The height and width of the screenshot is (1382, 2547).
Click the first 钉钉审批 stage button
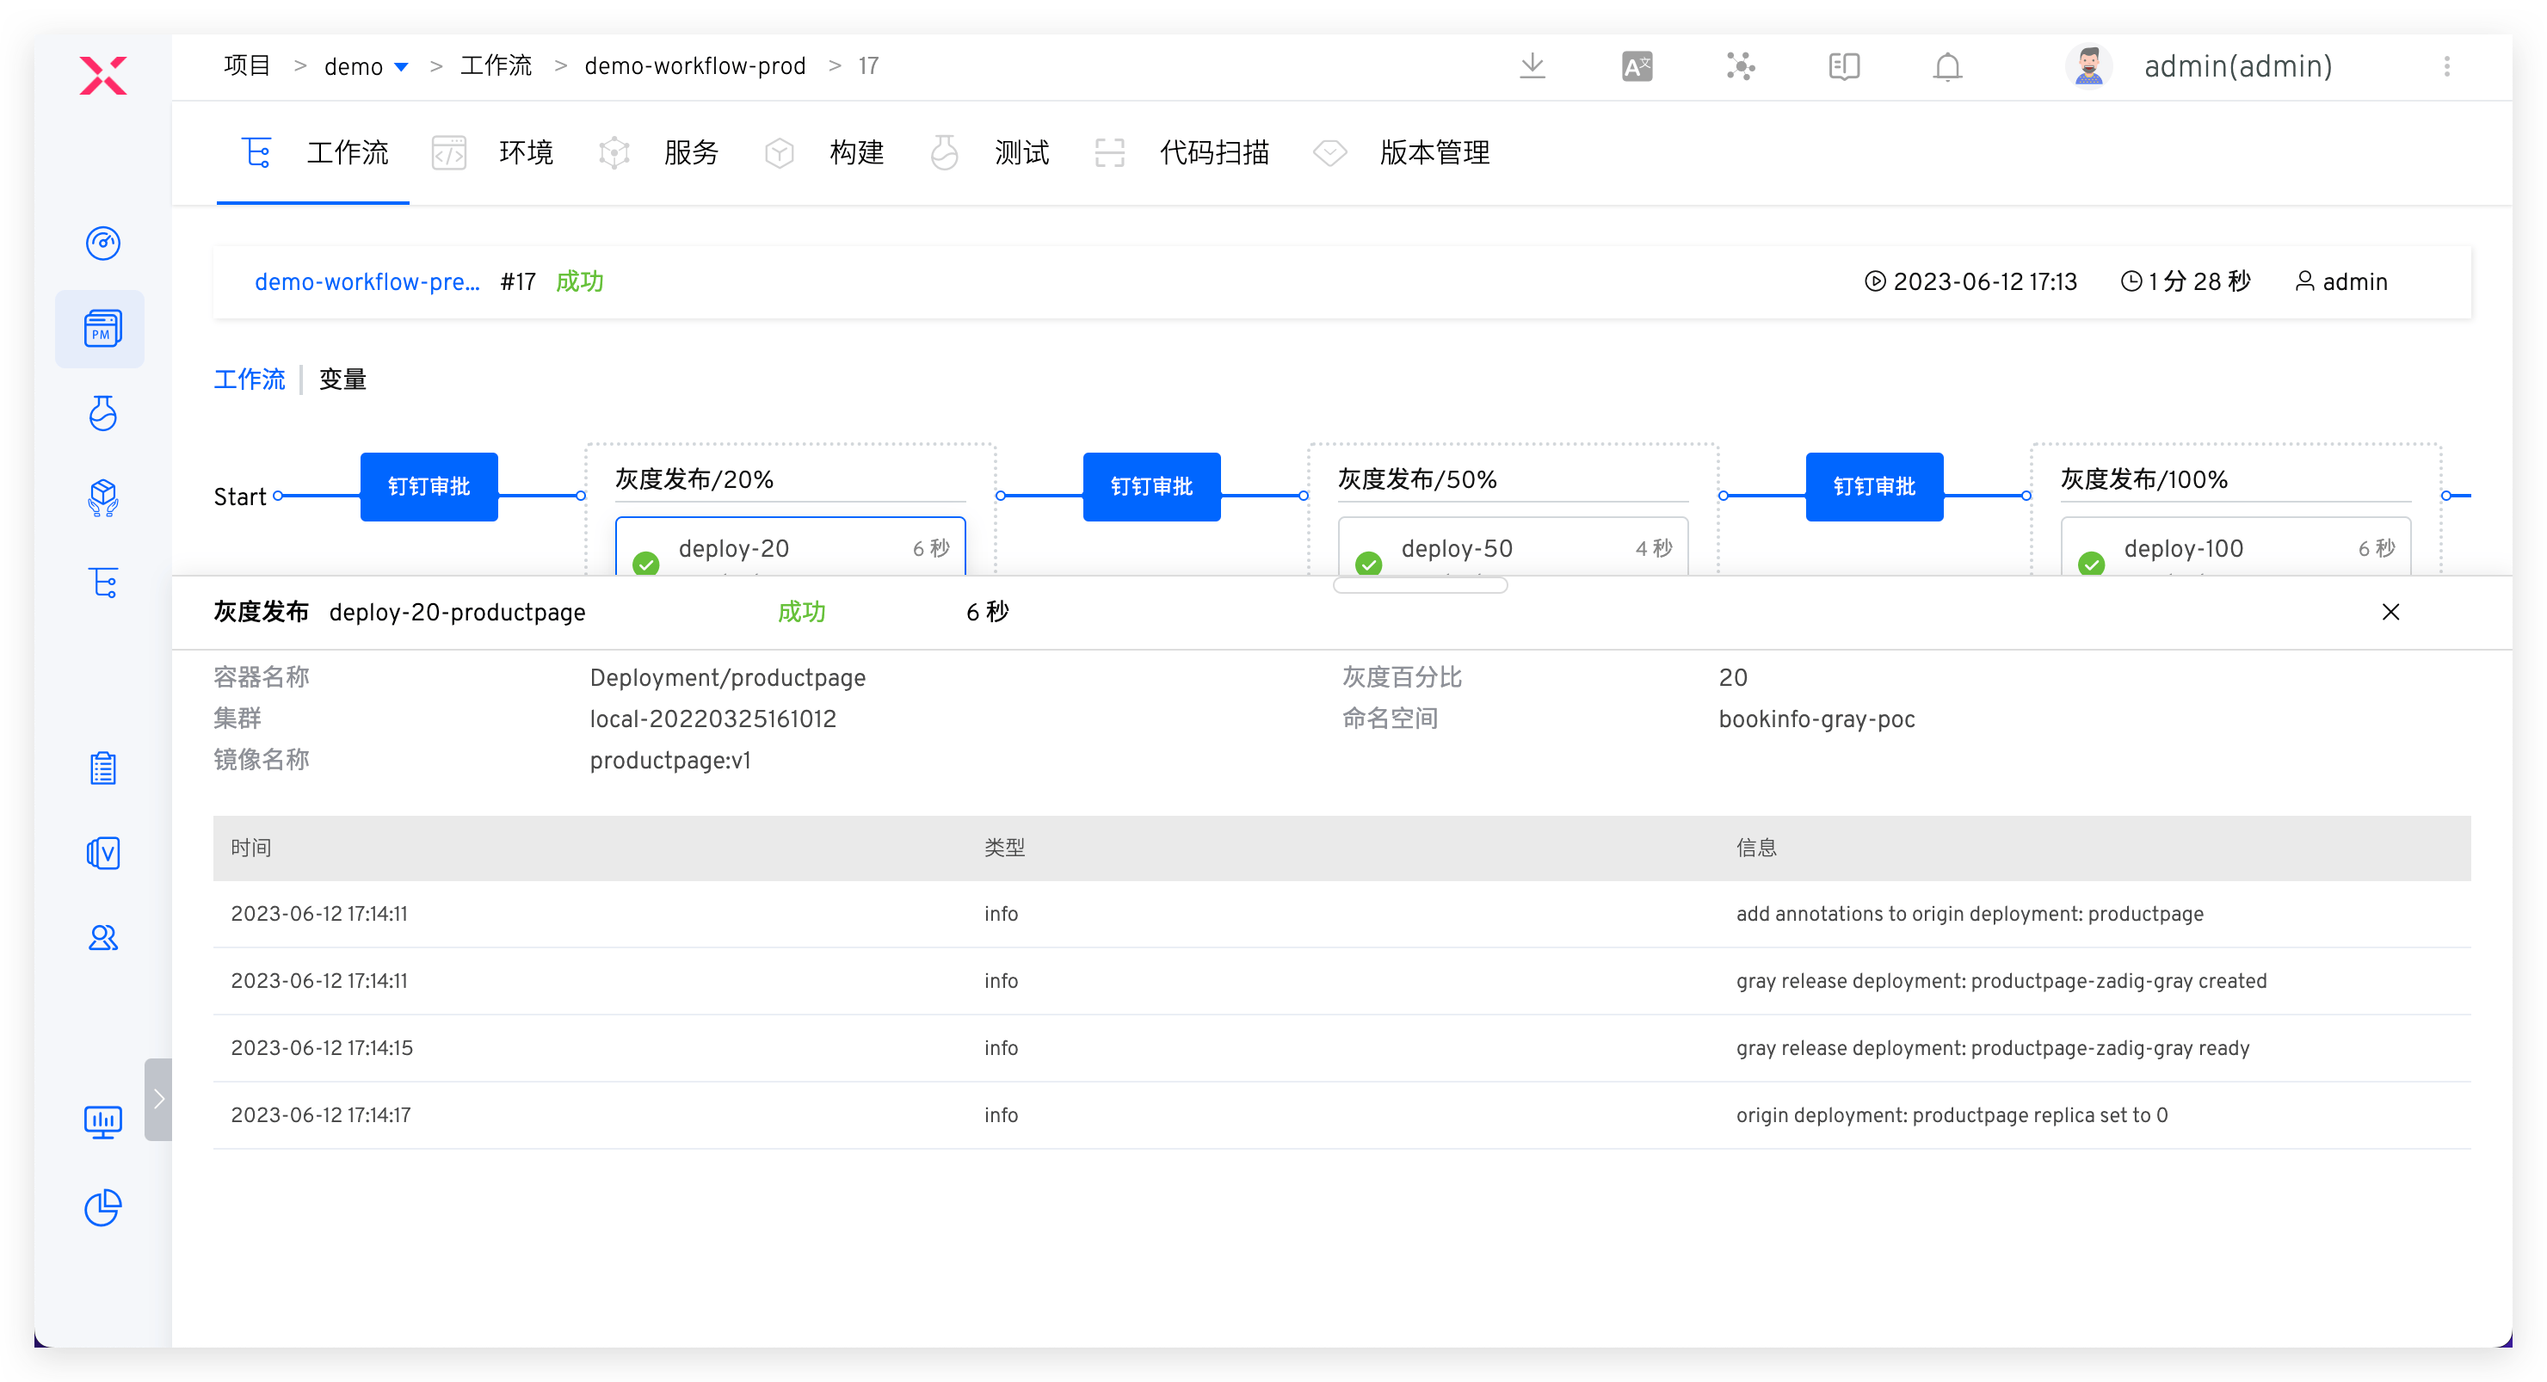point(429,486)
